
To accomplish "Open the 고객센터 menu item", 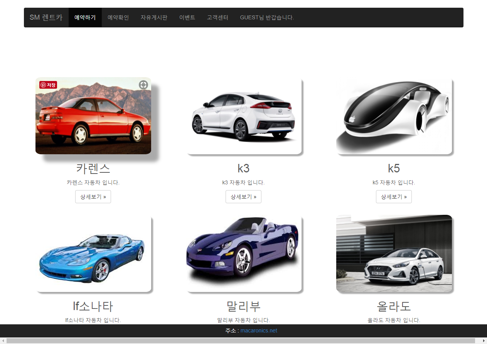I will click(x=217, y=17).
